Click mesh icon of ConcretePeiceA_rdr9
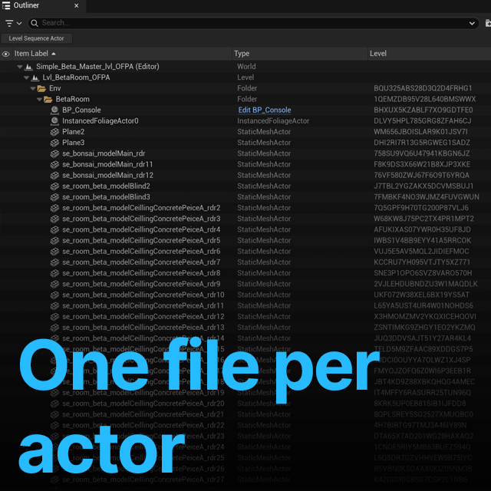Screen dimensions: 491x491 [x=54, y=284]
